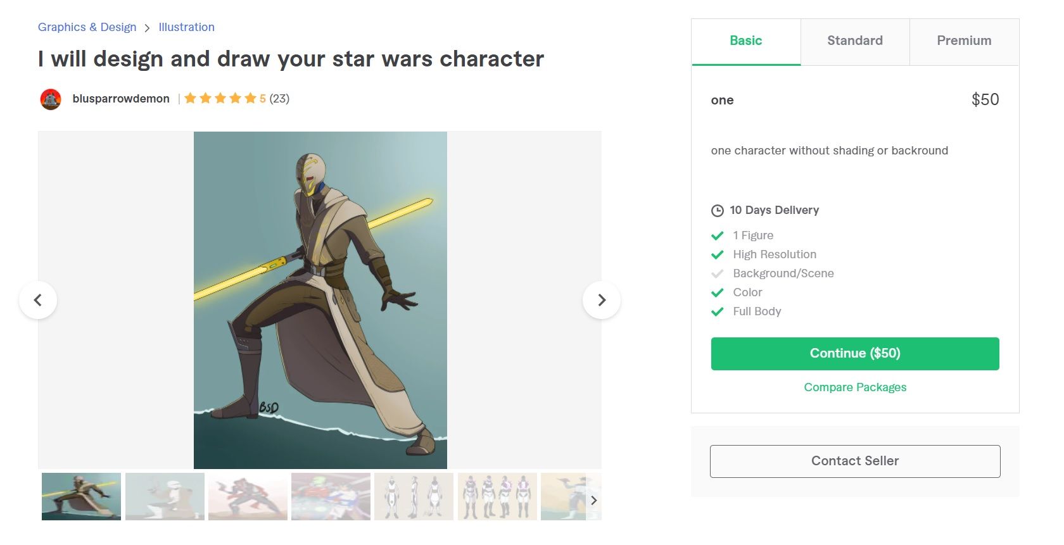
Task: Open Graphics & Design breadcrumb link
Action: click(87, 27)
